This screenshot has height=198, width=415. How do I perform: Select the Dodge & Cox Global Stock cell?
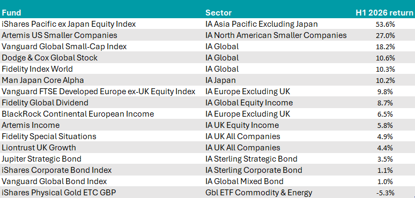pos(49,58)
